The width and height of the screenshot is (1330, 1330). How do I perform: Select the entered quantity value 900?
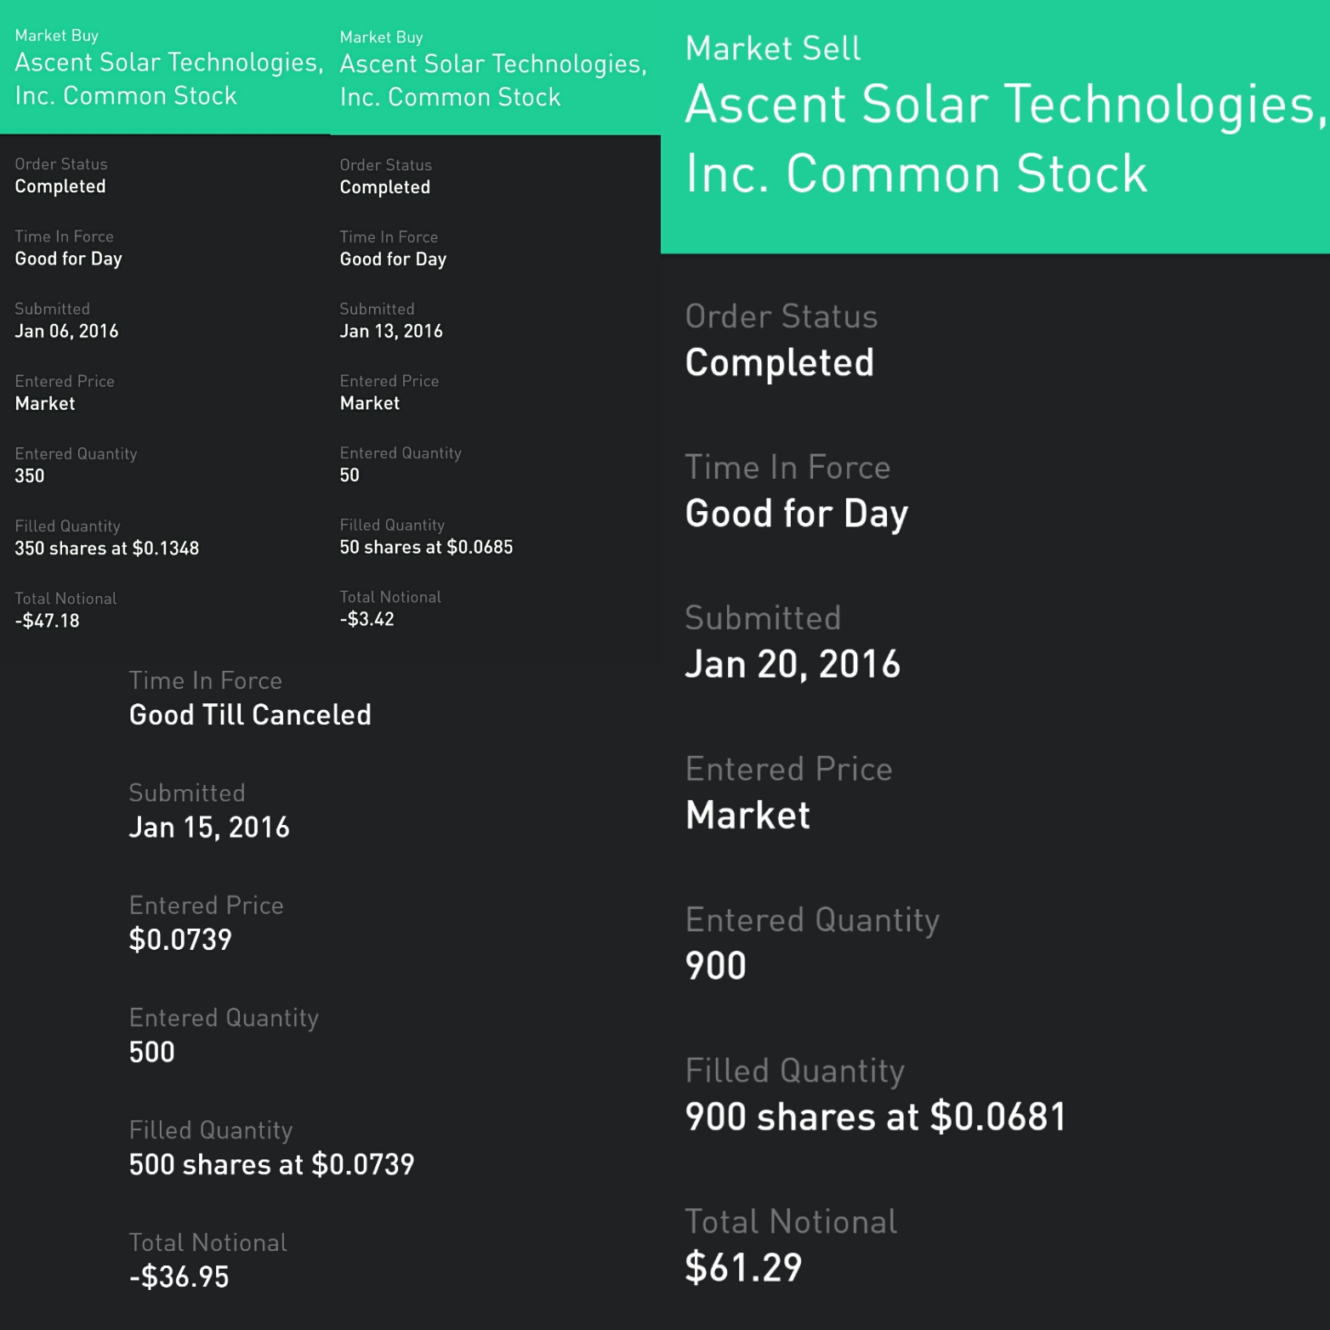pos(716,966)
